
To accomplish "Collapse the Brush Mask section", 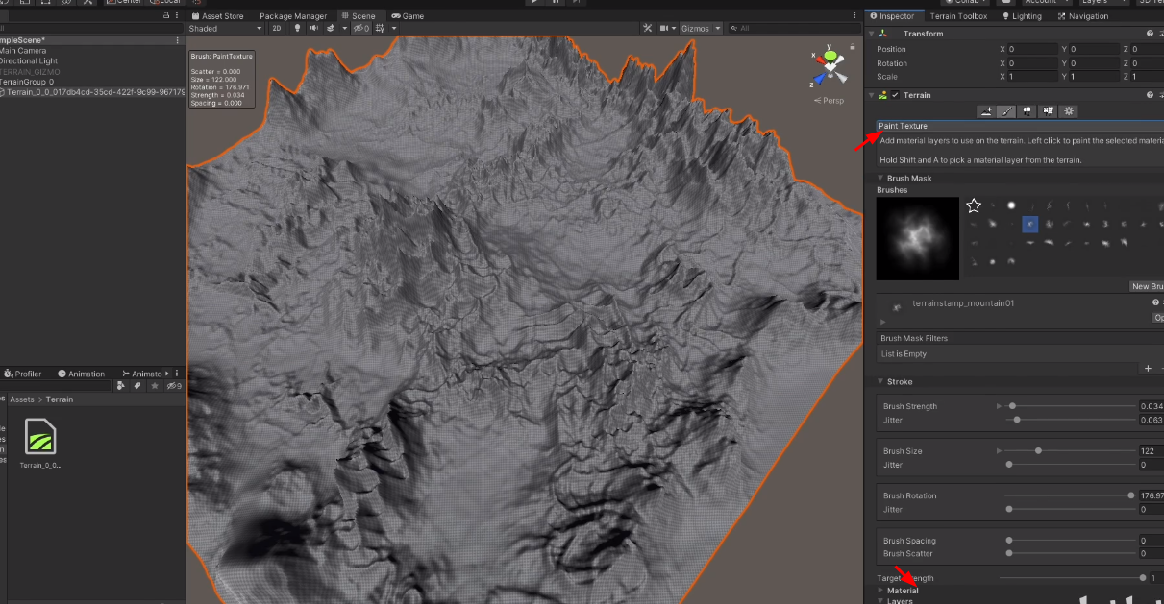I will 880,178.
